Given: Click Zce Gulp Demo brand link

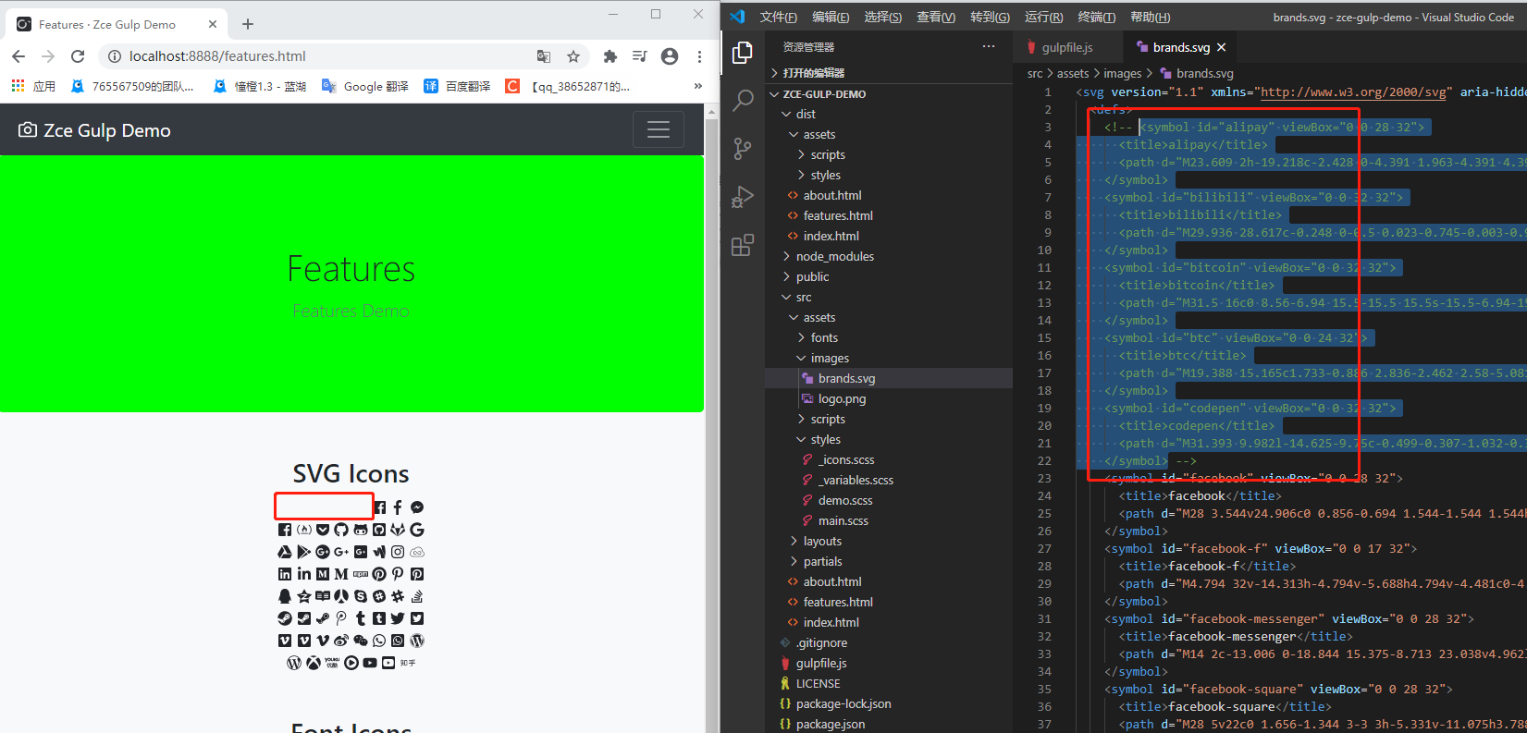Looking at the screenshot, I should coord(94,130).
